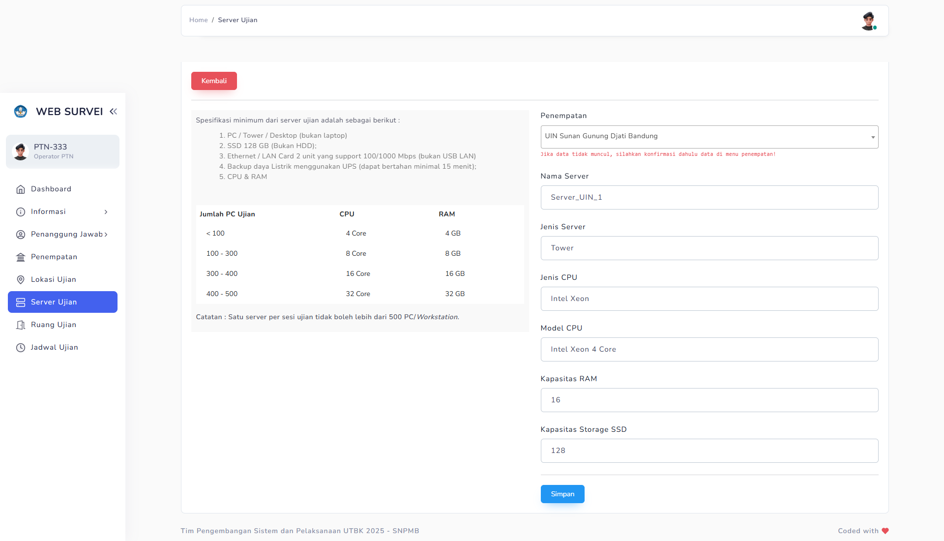The height and width of the screenshot is (541, 944).
Task: Select Home breadcrumb link
Action: 198,20
